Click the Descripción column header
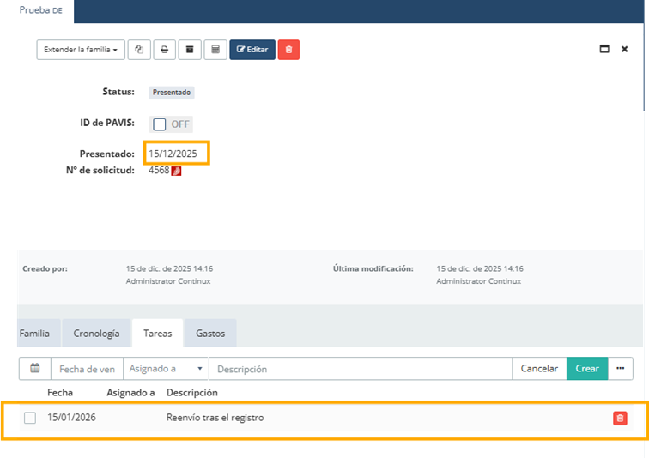 click(x=192, y=393)
